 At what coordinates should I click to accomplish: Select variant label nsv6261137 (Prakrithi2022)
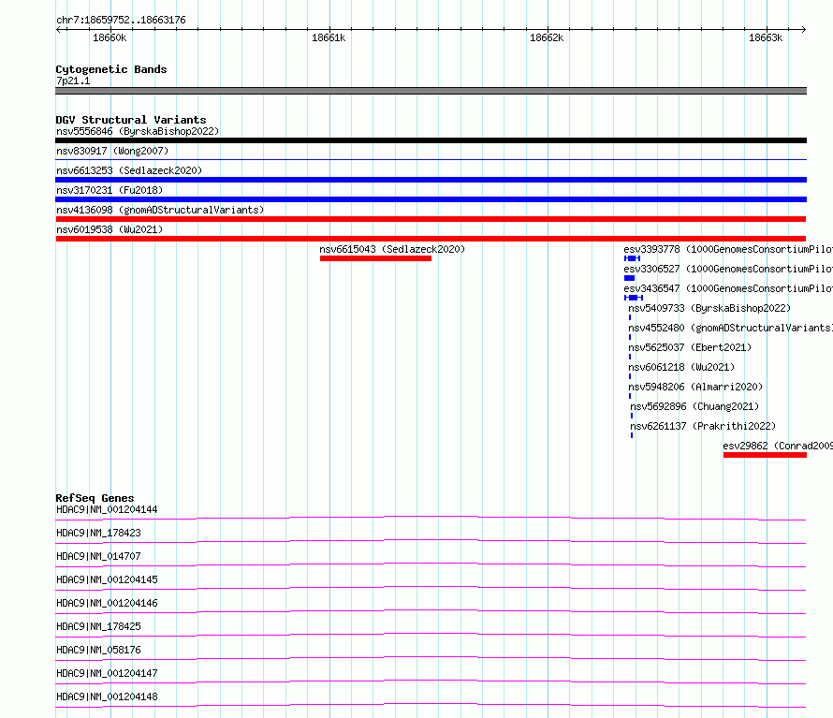coord(703,426)
